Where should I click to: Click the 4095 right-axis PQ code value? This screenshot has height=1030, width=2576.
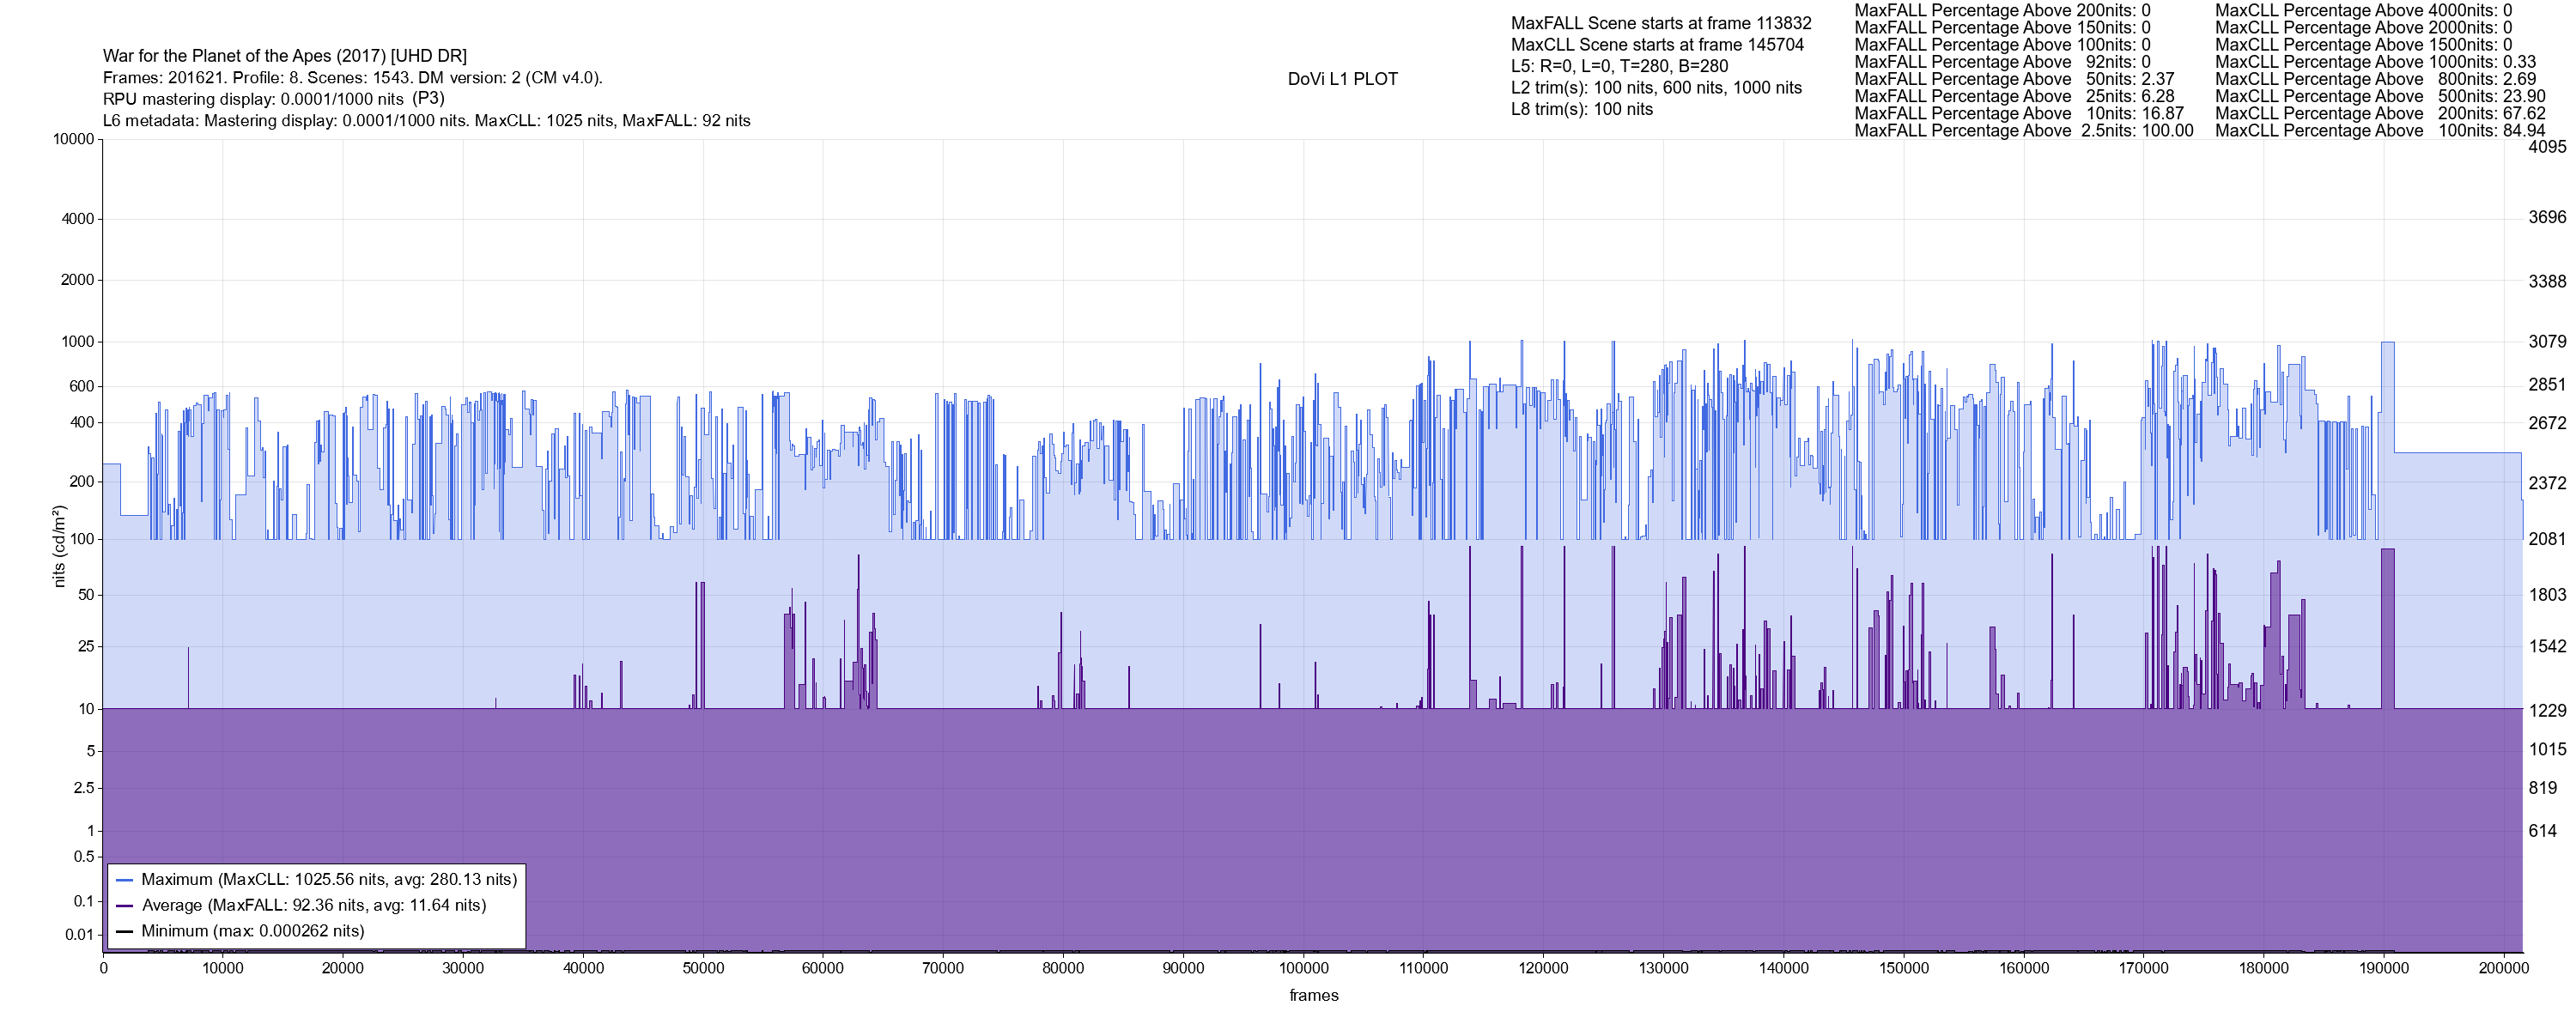click(x=2547, y=147)
